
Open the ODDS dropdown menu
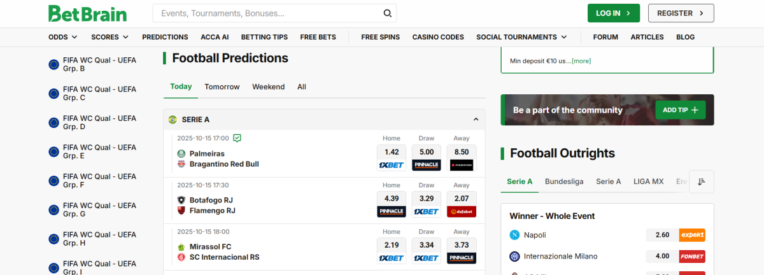click(63, 37)
